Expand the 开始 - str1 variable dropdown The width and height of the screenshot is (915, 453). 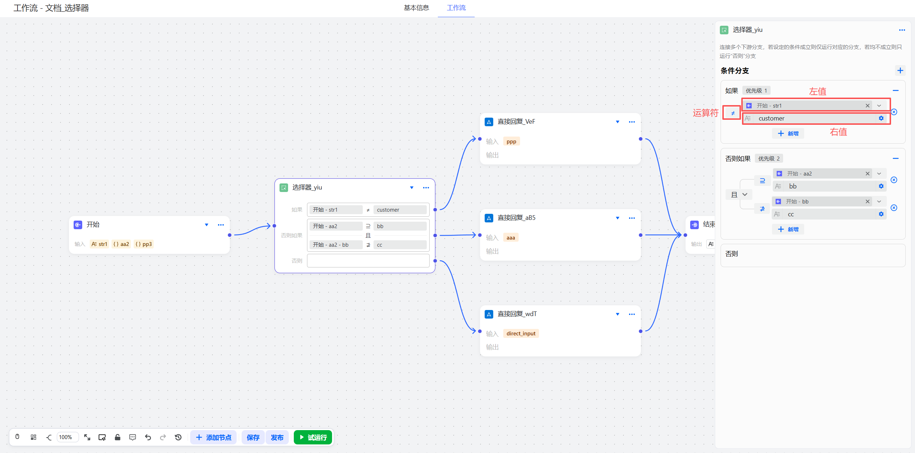coord(879,105)
